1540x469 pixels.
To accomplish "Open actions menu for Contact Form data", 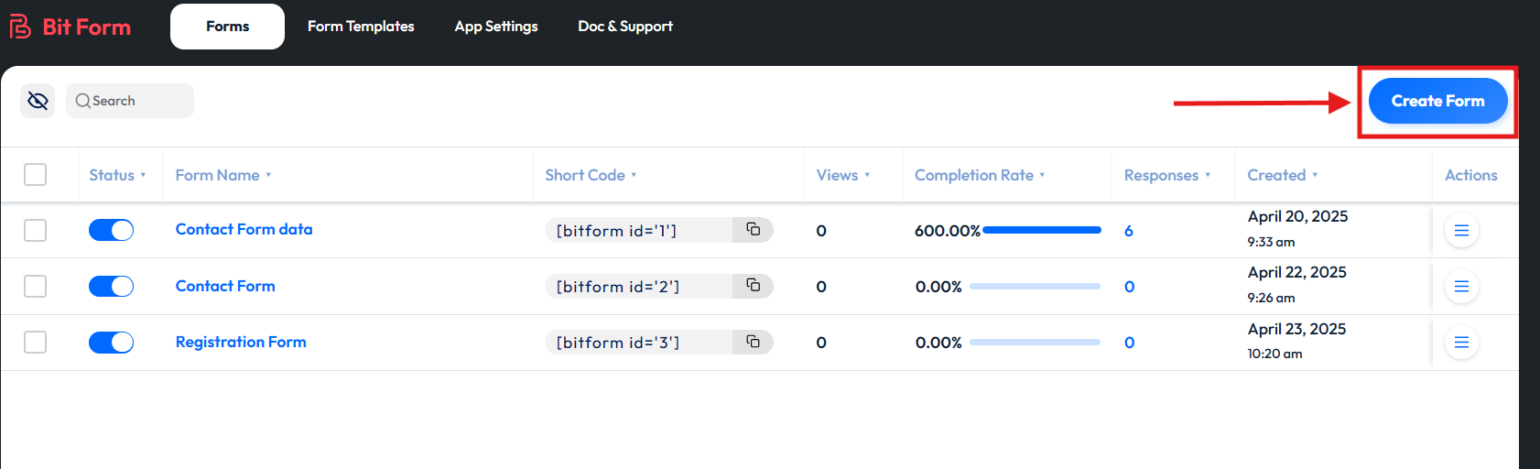I will tap(1461, 231).
